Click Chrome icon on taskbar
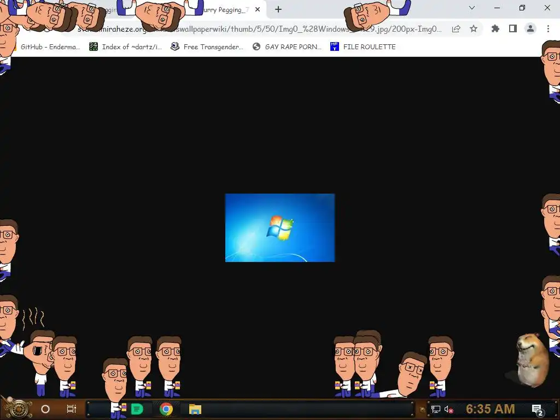This screenshot has height=420, width=560. click(166, 409)
